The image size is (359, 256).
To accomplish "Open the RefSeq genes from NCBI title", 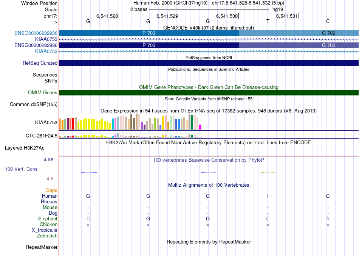I will point(209,58).
